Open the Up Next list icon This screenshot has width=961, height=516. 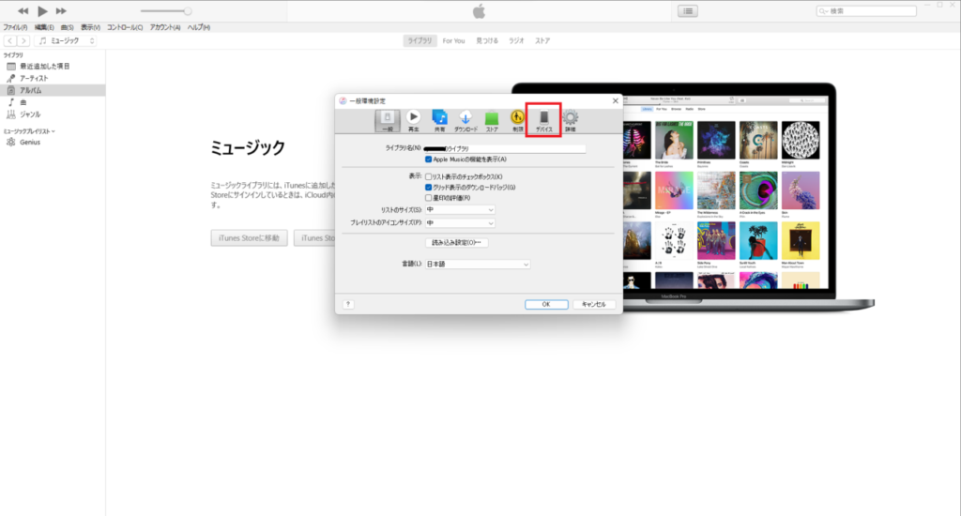tap(688, 11)
